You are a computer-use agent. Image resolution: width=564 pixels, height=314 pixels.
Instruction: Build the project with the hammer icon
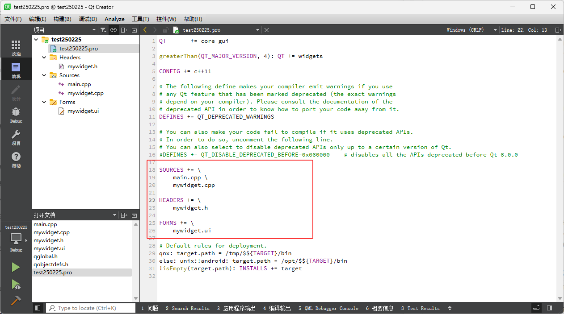[16, 301]
